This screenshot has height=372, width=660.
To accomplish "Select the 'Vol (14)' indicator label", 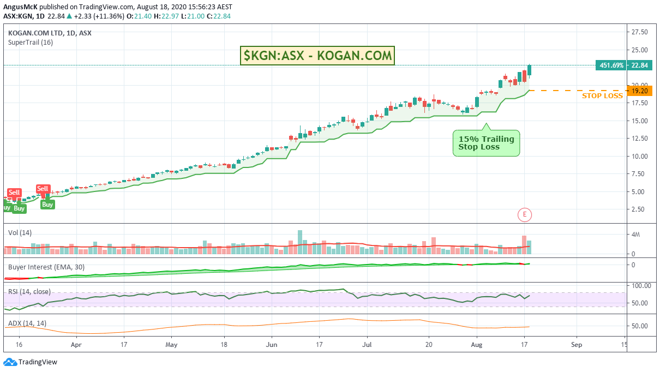I will click(x=20, y=232).
